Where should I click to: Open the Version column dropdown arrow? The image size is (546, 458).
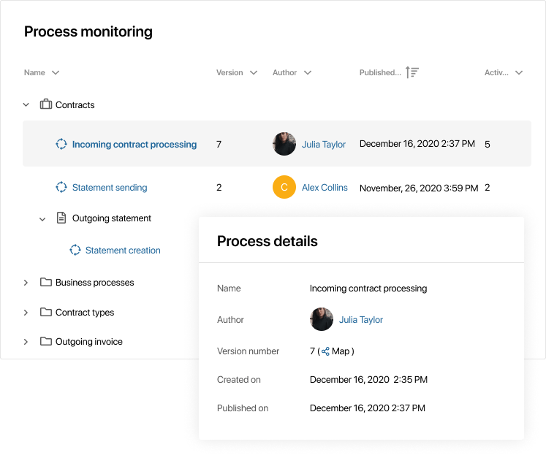pyautogui.click(x=254, y=72)
